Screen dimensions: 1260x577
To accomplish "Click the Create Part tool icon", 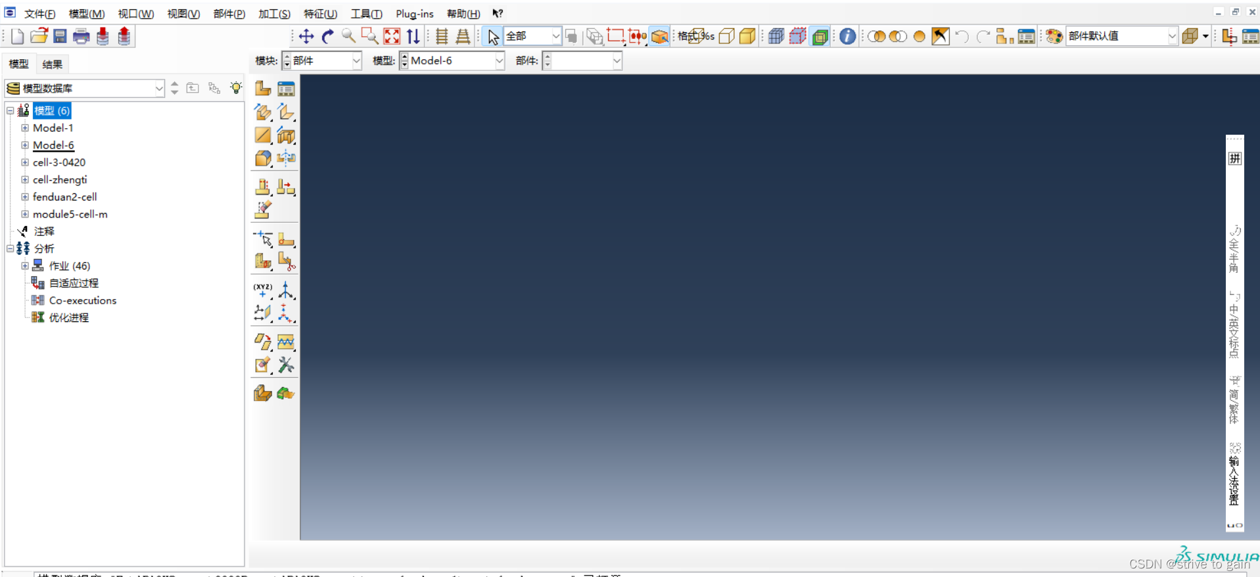I will (263, 89).
